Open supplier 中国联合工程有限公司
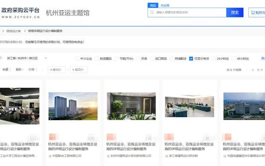 click(67, 156)
